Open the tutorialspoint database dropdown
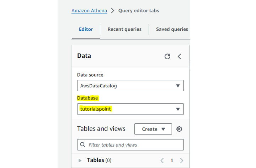This screenshot has width=256, height=168. [130, 109]
